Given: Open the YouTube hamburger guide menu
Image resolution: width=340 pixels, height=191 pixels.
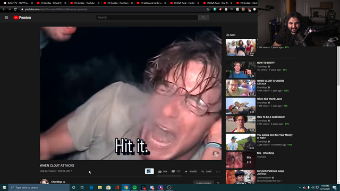Looking at the screenshot, I should 6,18.
